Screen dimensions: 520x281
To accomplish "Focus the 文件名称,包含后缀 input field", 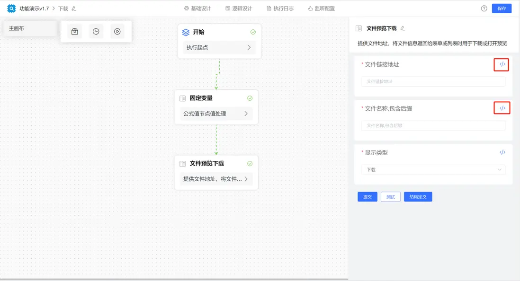I will pyautogui.click(x=433, y=125).
